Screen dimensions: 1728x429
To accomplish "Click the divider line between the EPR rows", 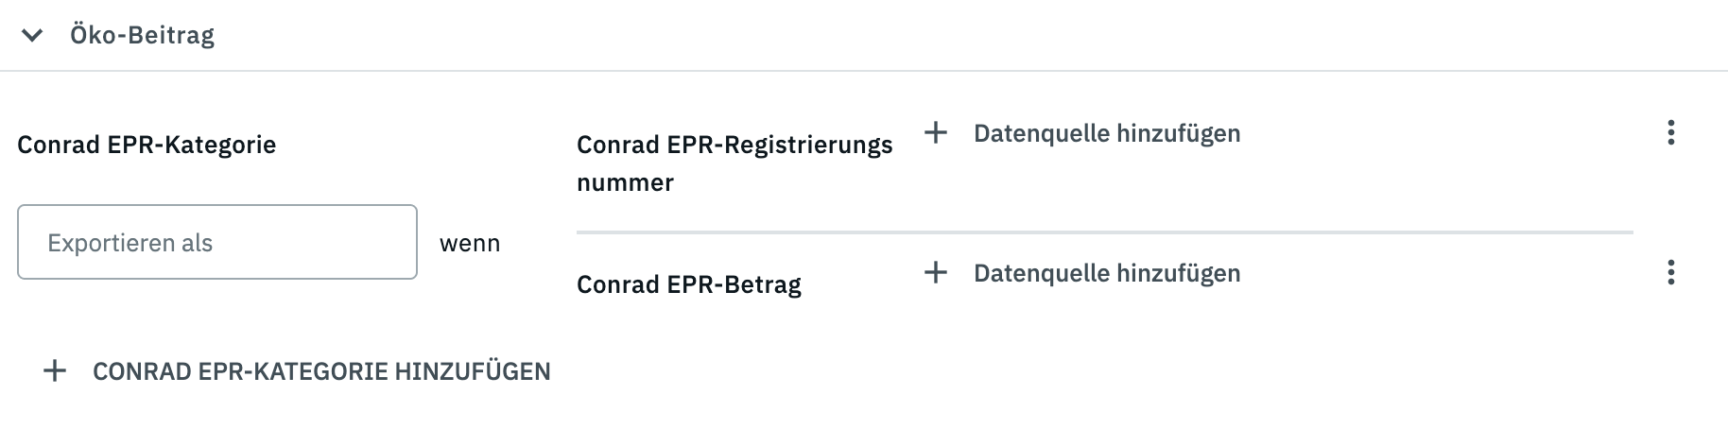I will tap(1104, 232).
